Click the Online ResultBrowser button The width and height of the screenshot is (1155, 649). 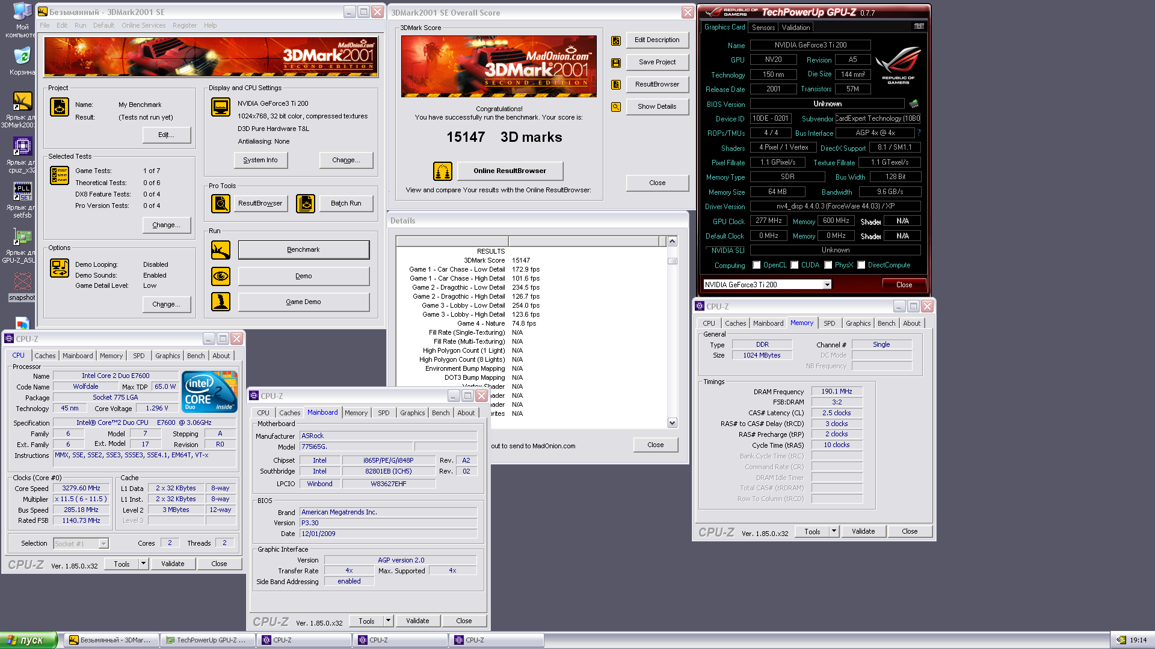click(510, 171)
